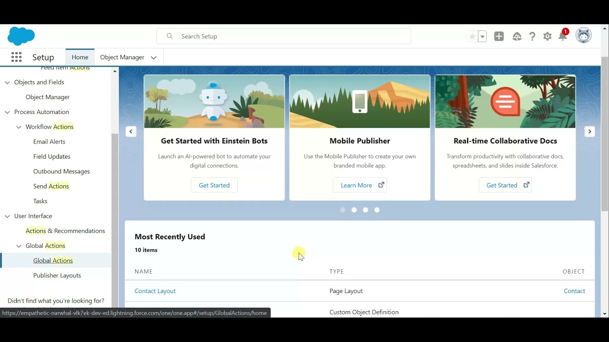Open Email Alerts in the sidebar

[x=49, y=142]
